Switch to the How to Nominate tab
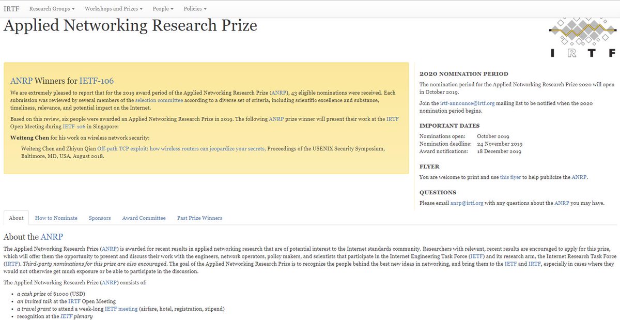This screenshot has width=620, height=320. (56, 218)
